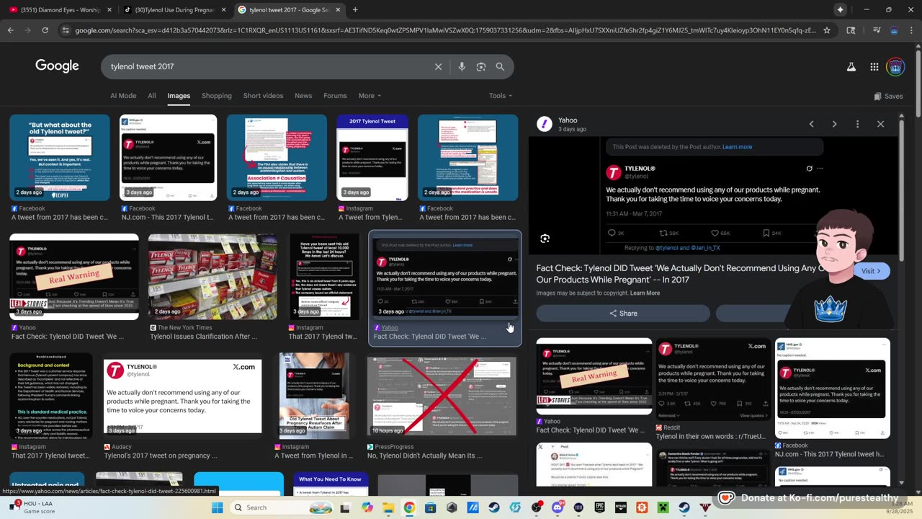Open Google Lens from the address bar toolbar
Viewport: 922px width, 519px height.
pos(851,30)
